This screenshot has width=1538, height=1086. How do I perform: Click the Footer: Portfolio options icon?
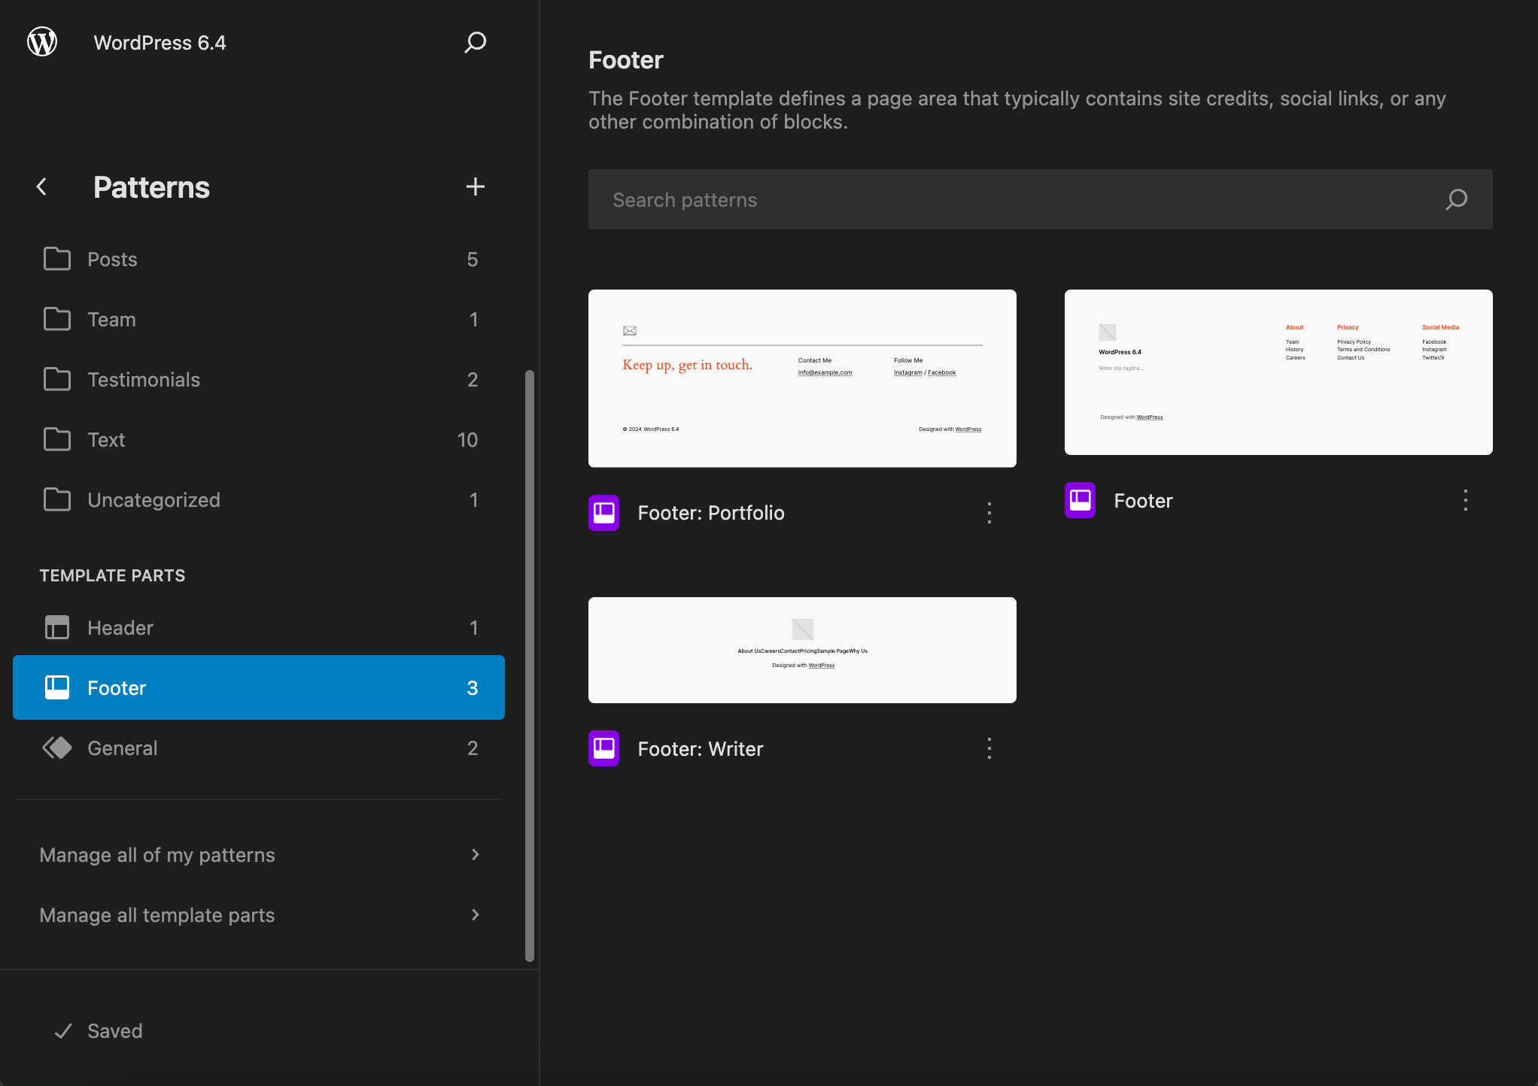tap(990, 511)
